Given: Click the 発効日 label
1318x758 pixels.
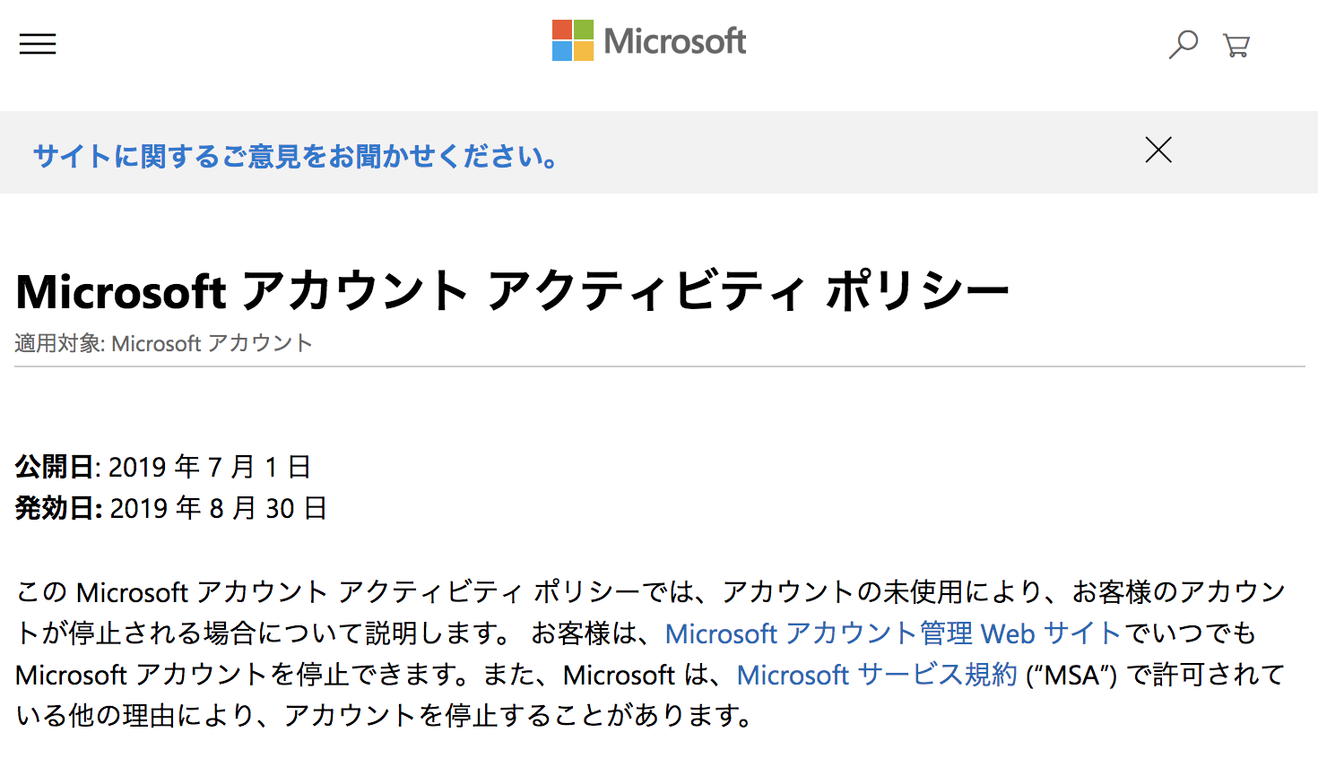Looking at the screenshot, I should pyautogui.click(x=56, y=508).
